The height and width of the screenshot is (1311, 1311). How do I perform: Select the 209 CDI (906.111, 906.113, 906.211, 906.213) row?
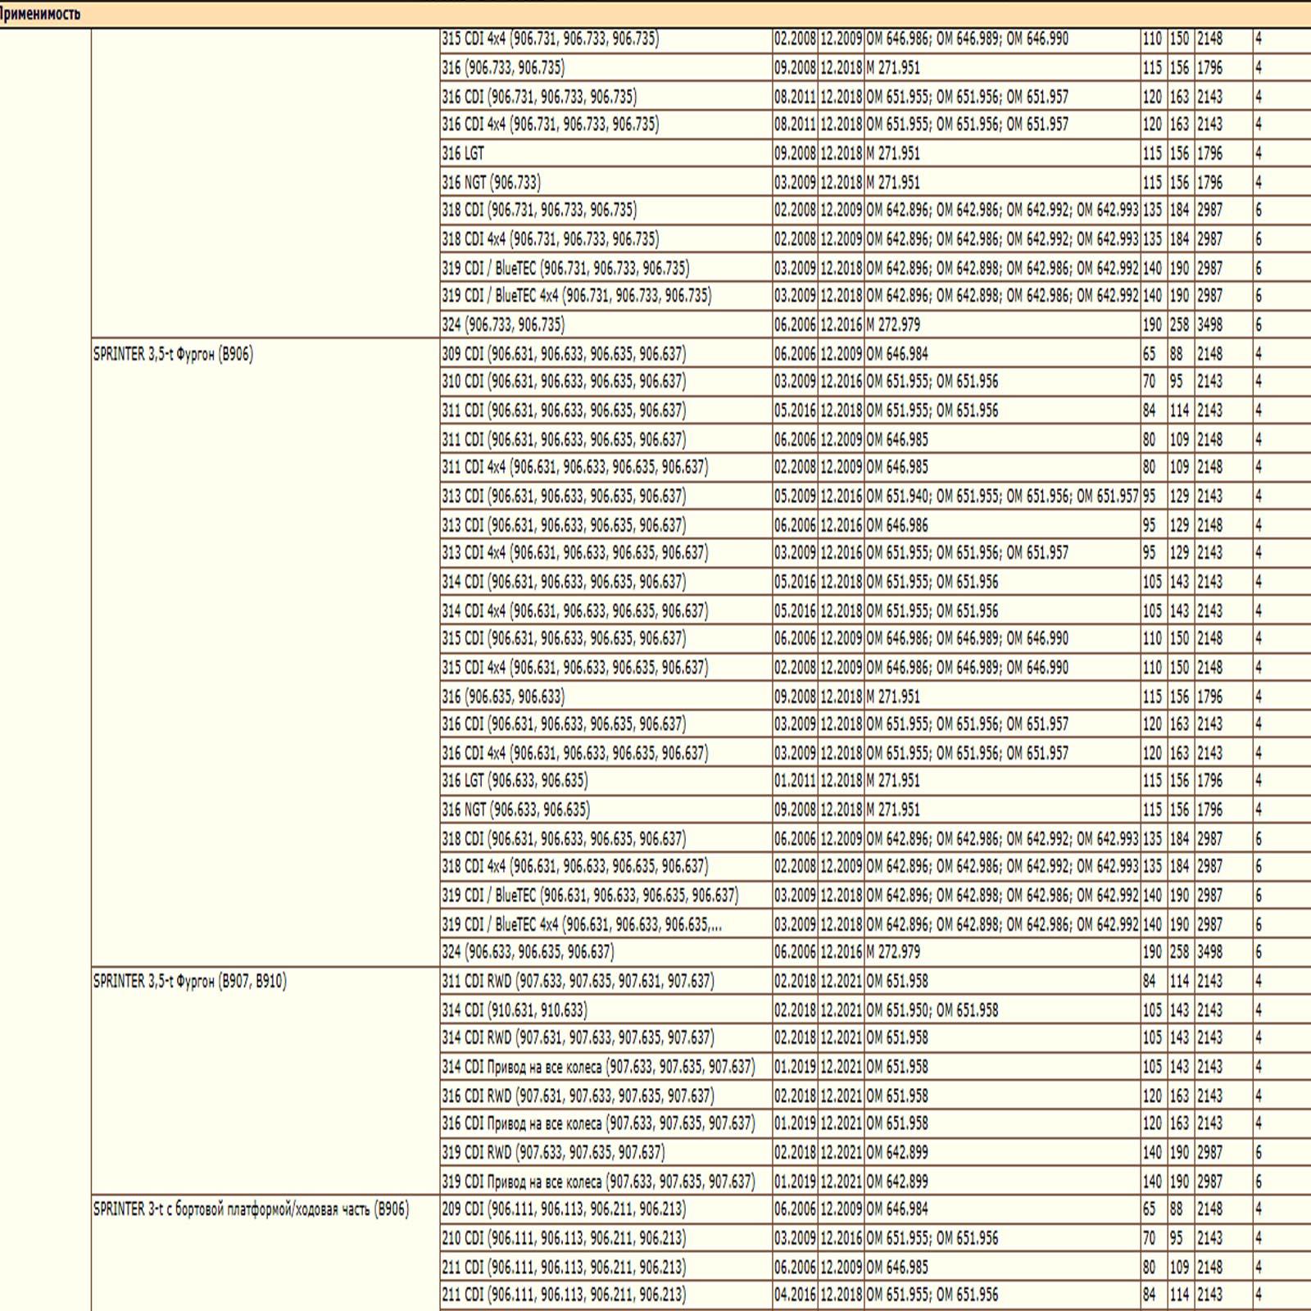pos(564,1209)
